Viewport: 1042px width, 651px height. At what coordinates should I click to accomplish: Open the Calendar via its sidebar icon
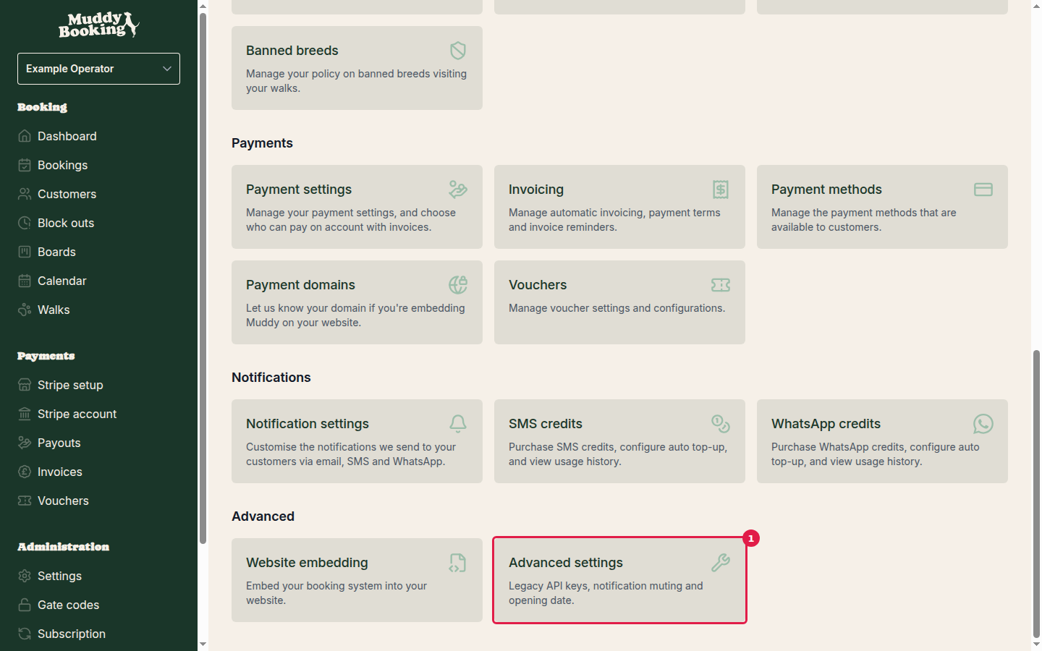(x=25, y=281)
